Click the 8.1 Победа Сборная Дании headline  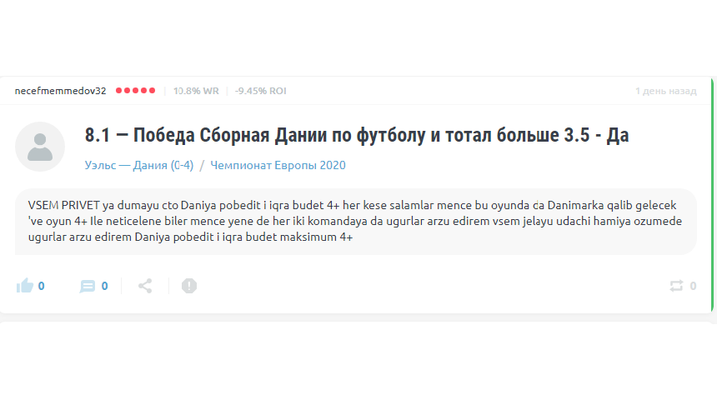click(x=357, y=135)
